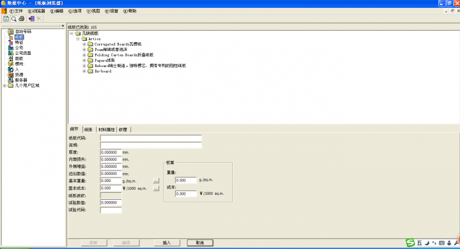460x249 pixels.
Task: Select 特征 entry in left tree
Action: [19, 42]
